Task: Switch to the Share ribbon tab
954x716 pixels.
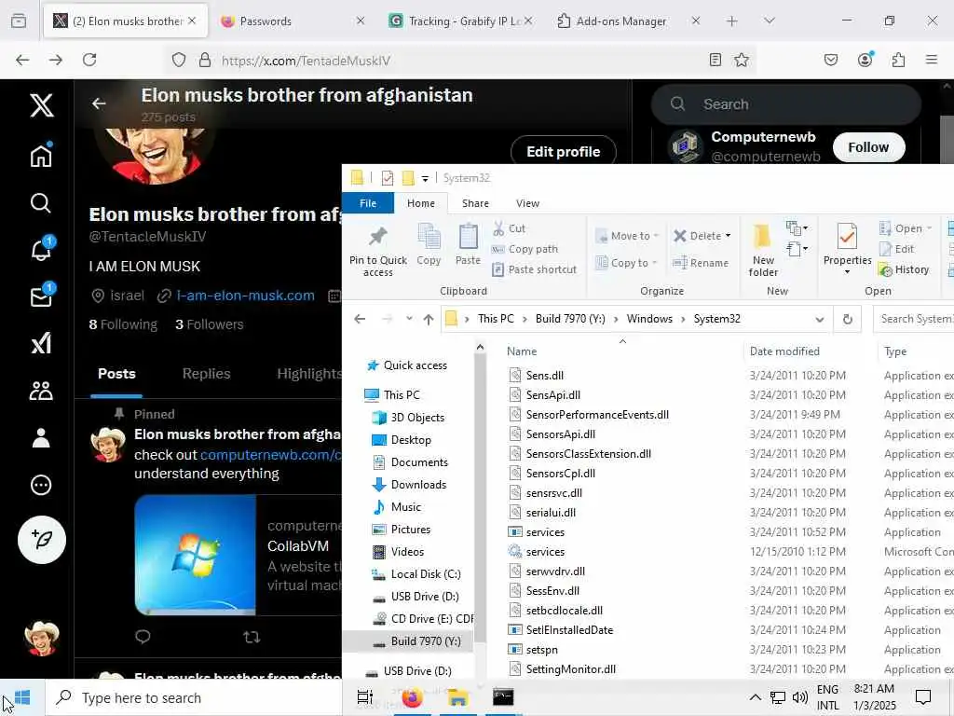Action: click(475, 203)
